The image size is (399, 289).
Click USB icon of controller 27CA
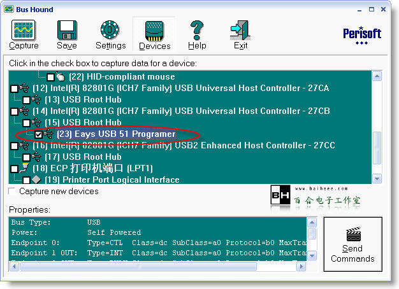pos(24,88)
